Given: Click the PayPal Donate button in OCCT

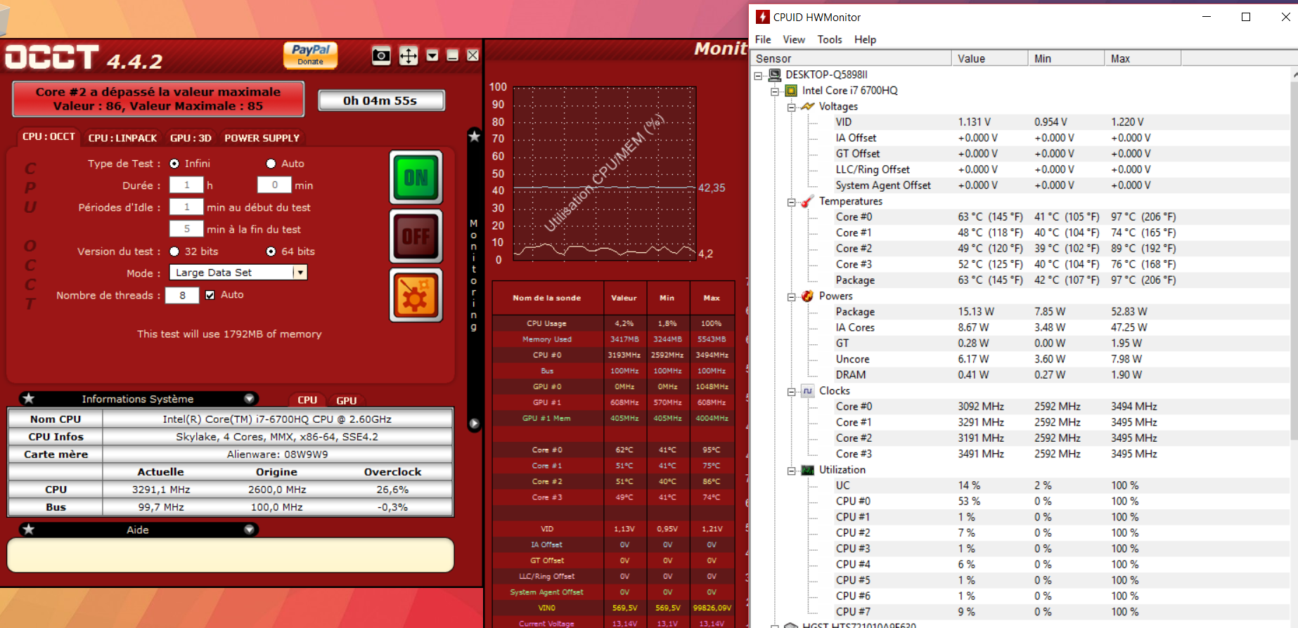Looking at the screenshot, I should pyautogui.click(x=310, y=55).
